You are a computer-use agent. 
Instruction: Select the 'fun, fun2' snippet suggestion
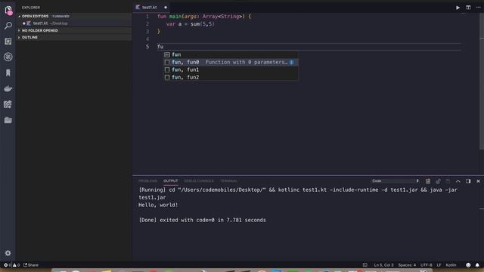coord(231,77)
